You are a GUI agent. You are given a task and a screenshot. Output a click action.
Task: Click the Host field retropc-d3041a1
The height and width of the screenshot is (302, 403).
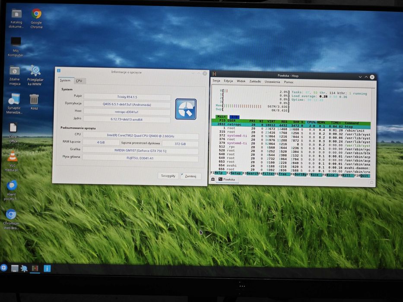click(x=127, y=112)
